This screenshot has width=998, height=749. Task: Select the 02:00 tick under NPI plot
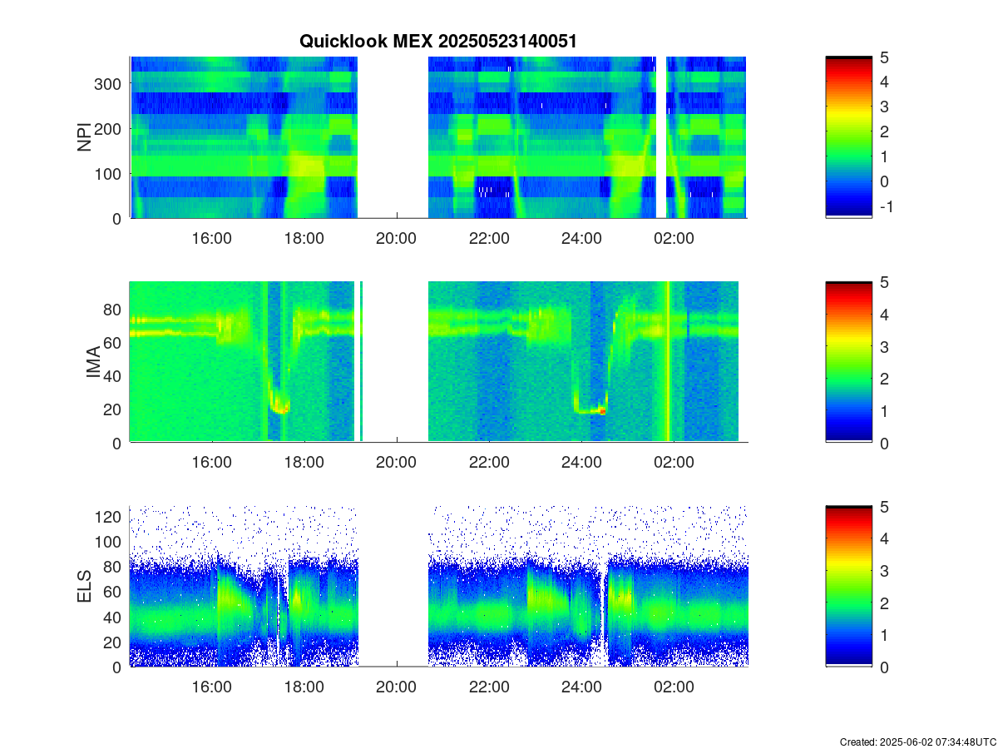(x=674, y=238)
